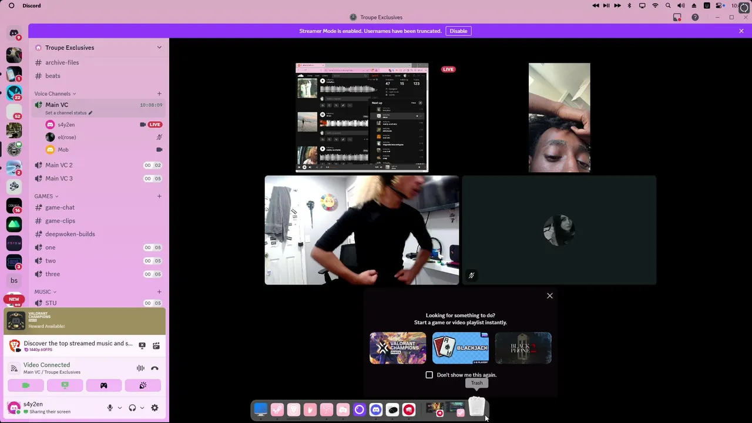Viewport: 752px width, 423px height.
Task: Open Valorant Champions reward banner
Action: [85, 321]
